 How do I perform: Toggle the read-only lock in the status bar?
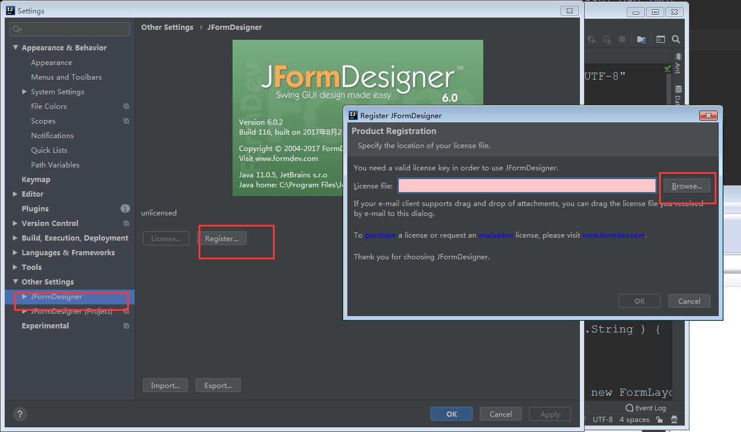point(659,420)
